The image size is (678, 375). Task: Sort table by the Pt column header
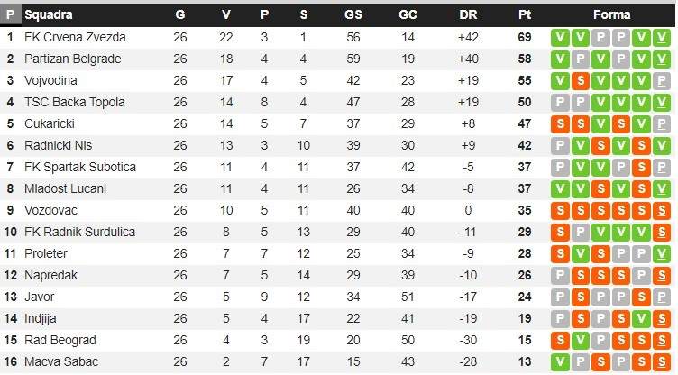pyautogui.click(x=525, y=14)
